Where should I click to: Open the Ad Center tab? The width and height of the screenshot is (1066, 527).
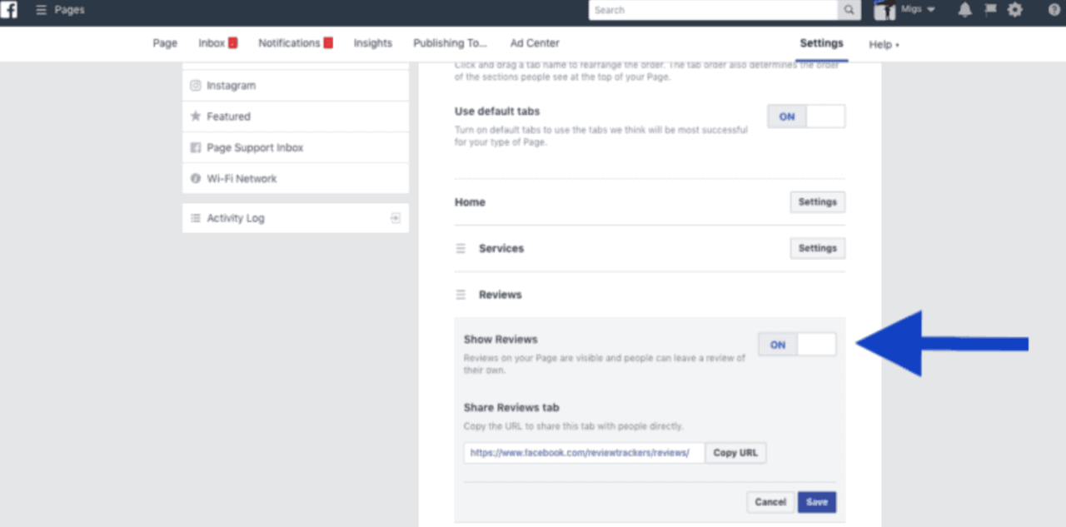pos(534,43)
